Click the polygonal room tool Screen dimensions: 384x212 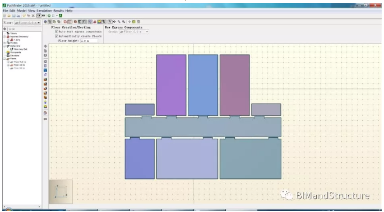pos(45,62)
